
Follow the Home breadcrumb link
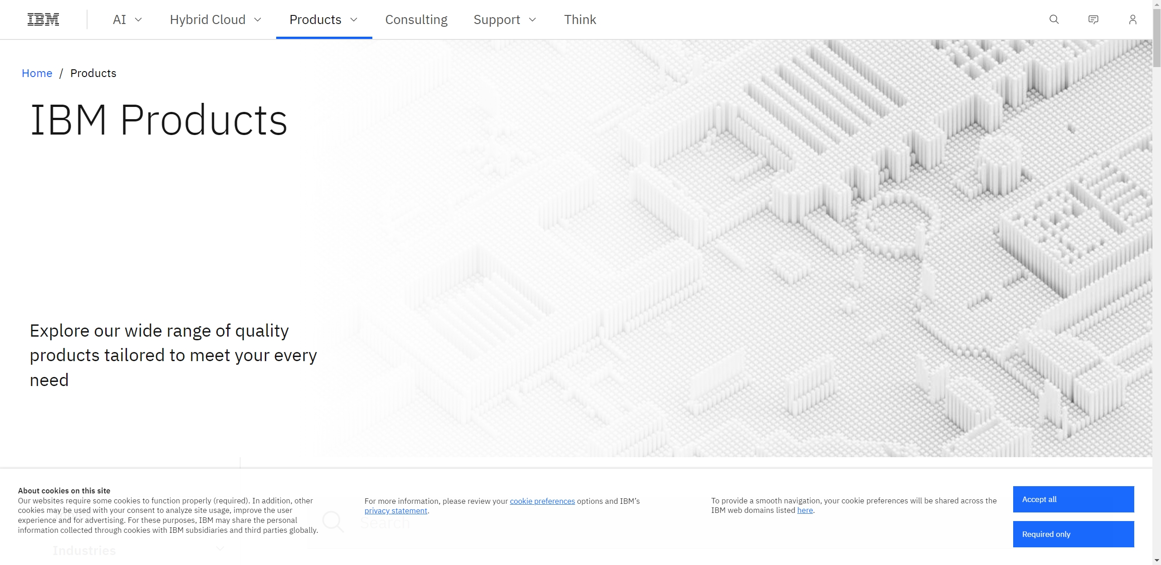[x=37, y=73]
